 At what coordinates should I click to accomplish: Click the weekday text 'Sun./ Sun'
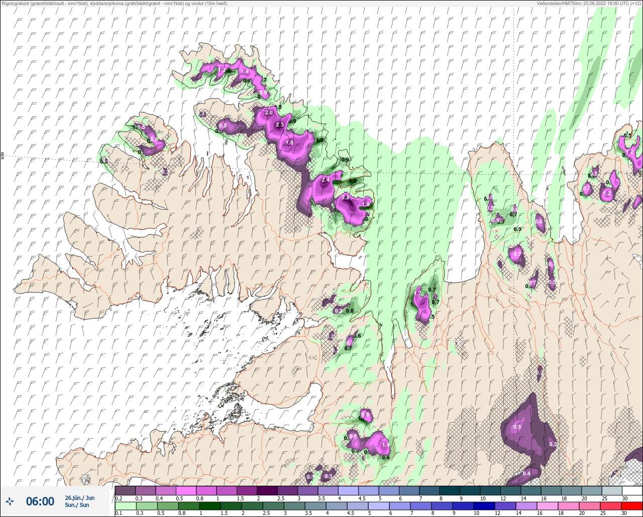click(77, 505)
